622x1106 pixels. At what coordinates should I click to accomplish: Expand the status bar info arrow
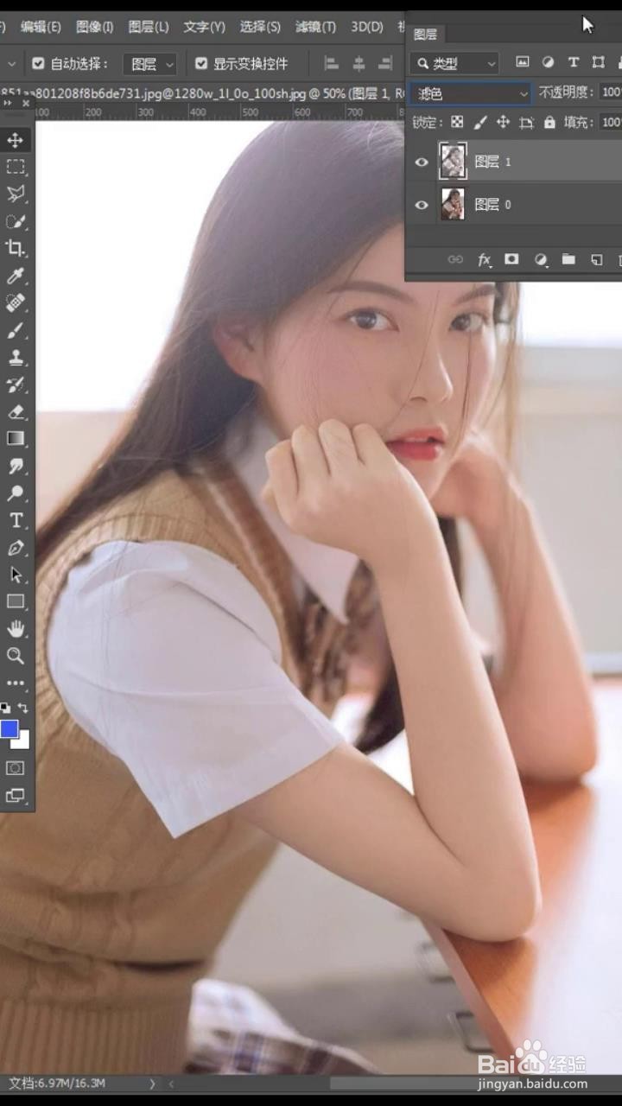(x=152, y=1084)
